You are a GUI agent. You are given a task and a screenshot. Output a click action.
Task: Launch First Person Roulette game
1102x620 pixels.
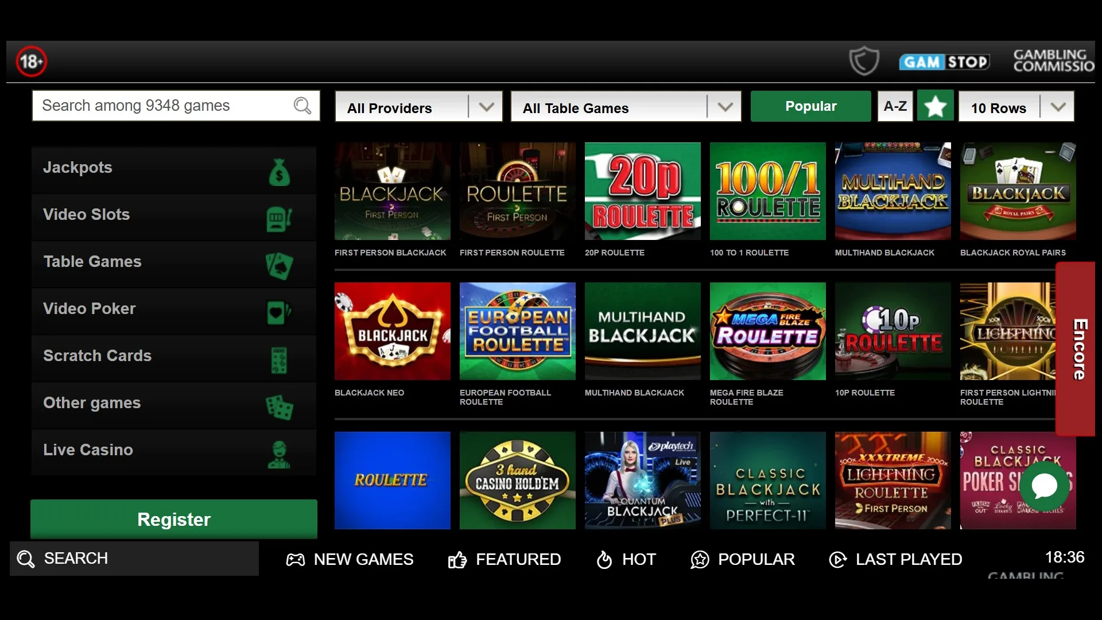518,191
